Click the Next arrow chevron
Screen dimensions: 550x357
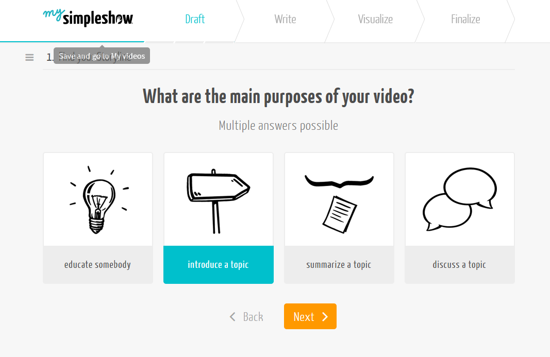click(x=325, y=317)
